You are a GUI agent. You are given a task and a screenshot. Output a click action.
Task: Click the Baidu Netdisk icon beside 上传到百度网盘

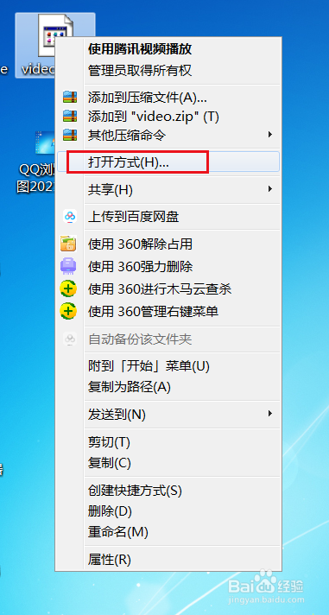70,216
